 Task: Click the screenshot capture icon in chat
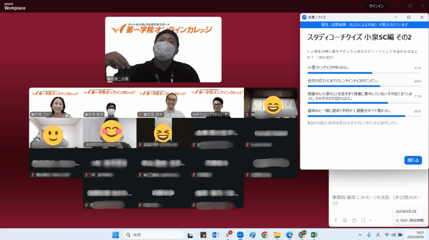[x=363, y=220]
